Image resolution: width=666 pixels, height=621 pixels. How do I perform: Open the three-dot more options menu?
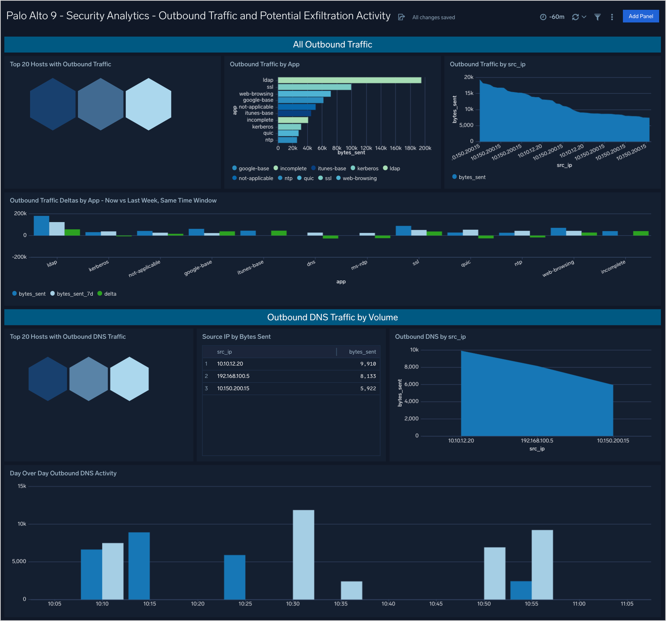click(612, 17)
